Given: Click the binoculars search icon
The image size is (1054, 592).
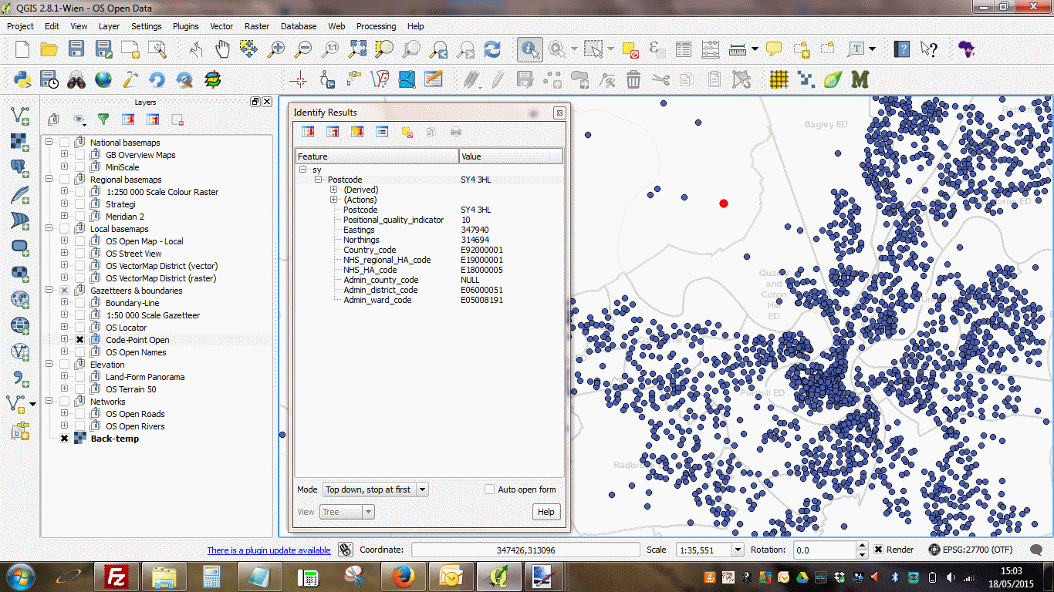Looking at the screenshot, I should click(76, 79).
